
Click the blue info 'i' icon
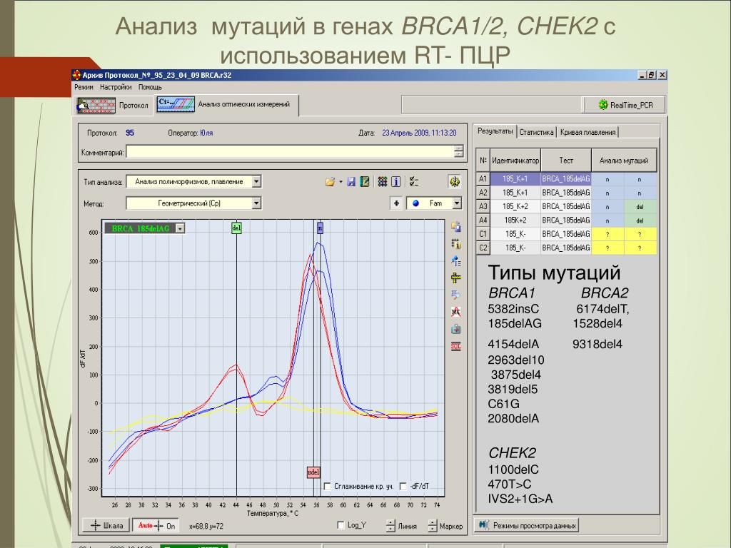coord(395,182)
